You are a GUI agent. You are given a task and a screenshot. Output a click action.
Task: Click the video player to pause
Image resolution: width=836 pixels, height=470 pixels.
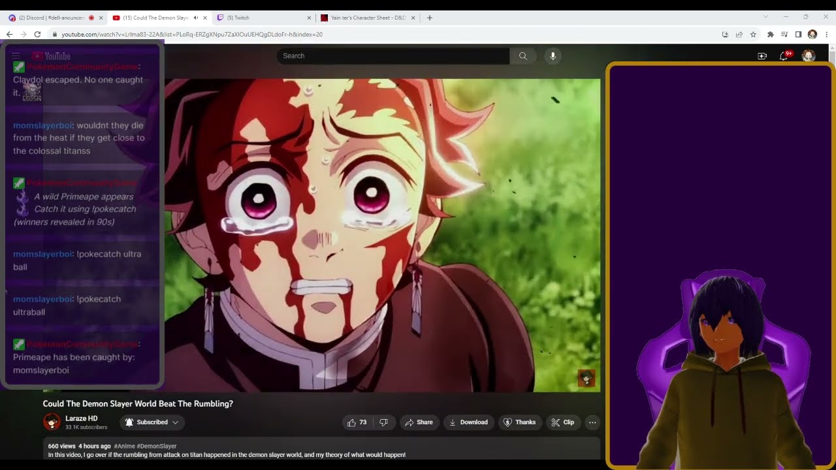tap(382, 235)
